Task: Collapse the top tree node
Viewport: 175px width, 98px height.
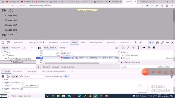Action: click(x=2, y=52)
